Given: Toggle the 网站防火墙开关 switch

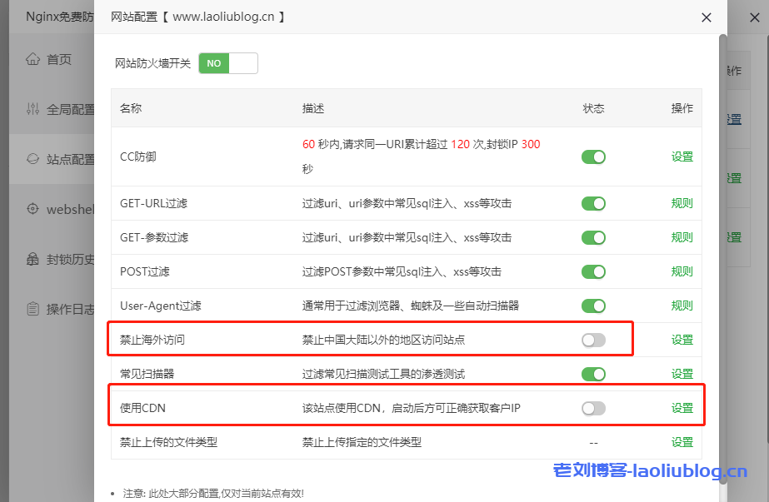Looking at the screenshot, I should (x=228, y=63).
